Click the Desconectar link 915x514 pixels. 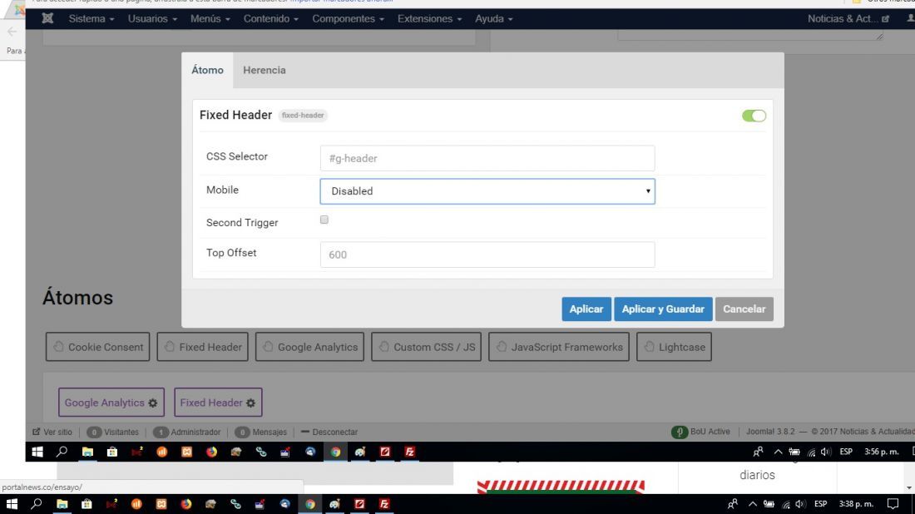click(x=329, y=432)
